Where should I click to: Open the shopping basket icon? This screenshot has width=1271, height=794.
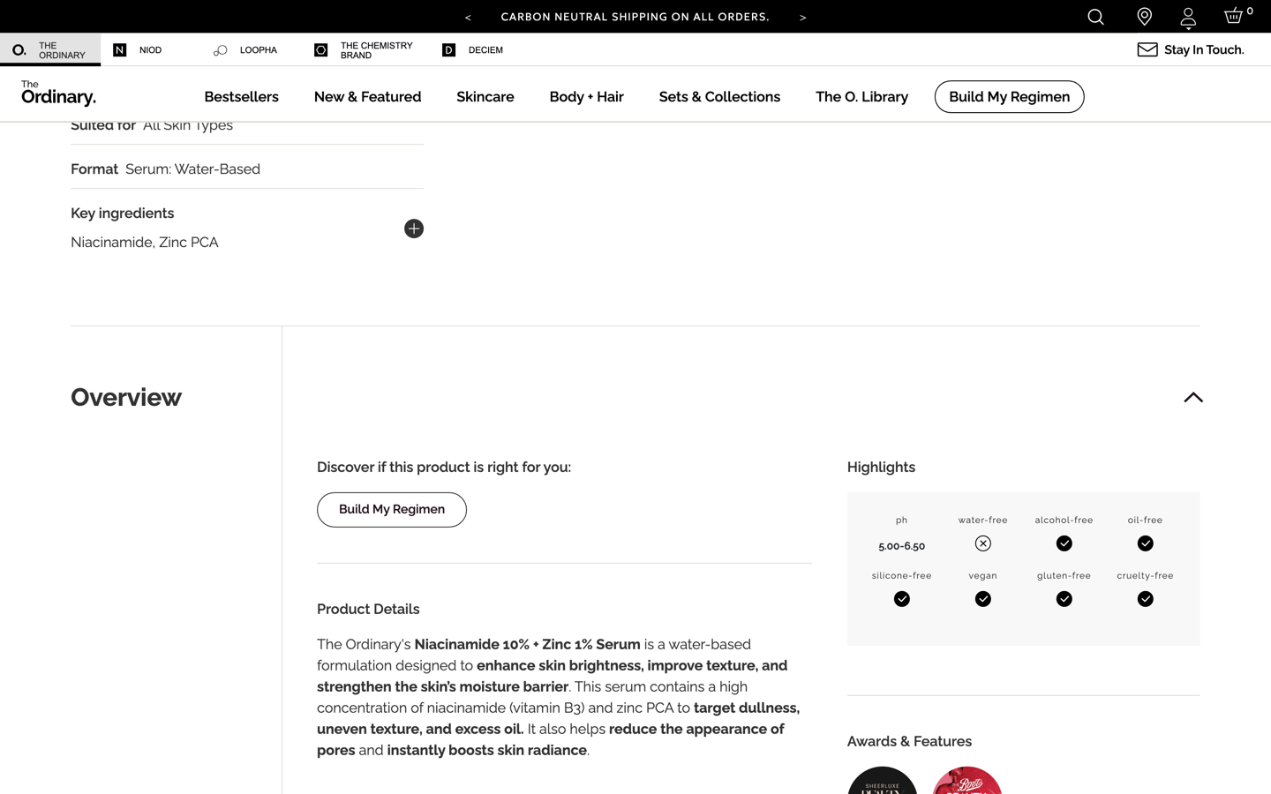pyautogui.click(x=1234, y=16)
